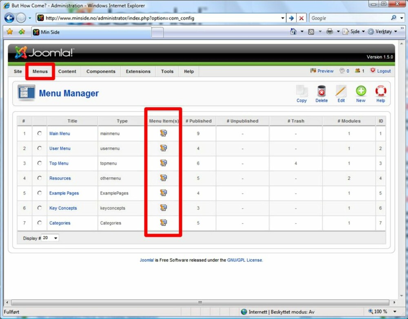This screenshot has height=319, width=408.
Task: Open the Key Concepts title link
Action: pos(63,208)
